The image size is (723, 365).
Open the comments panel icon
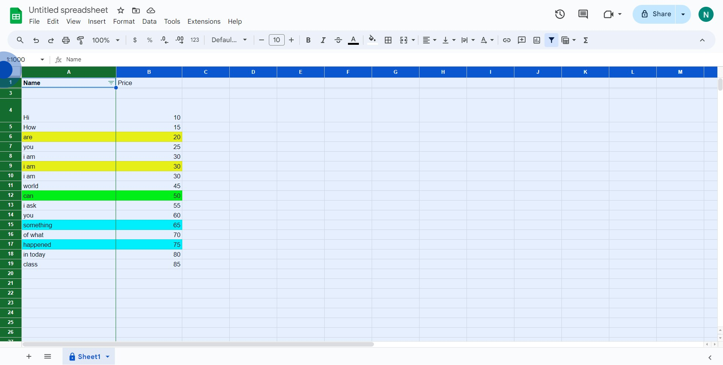(583, 14)
